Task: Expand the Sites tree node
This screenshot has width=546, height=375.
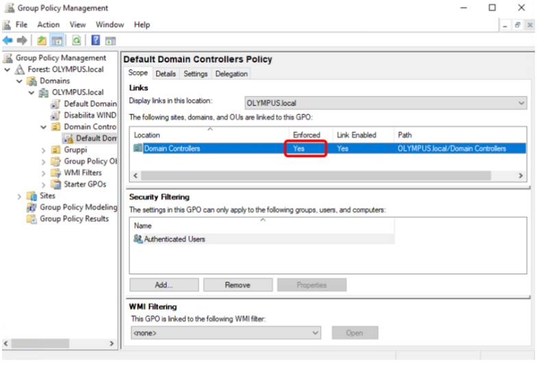Action: 20,196
